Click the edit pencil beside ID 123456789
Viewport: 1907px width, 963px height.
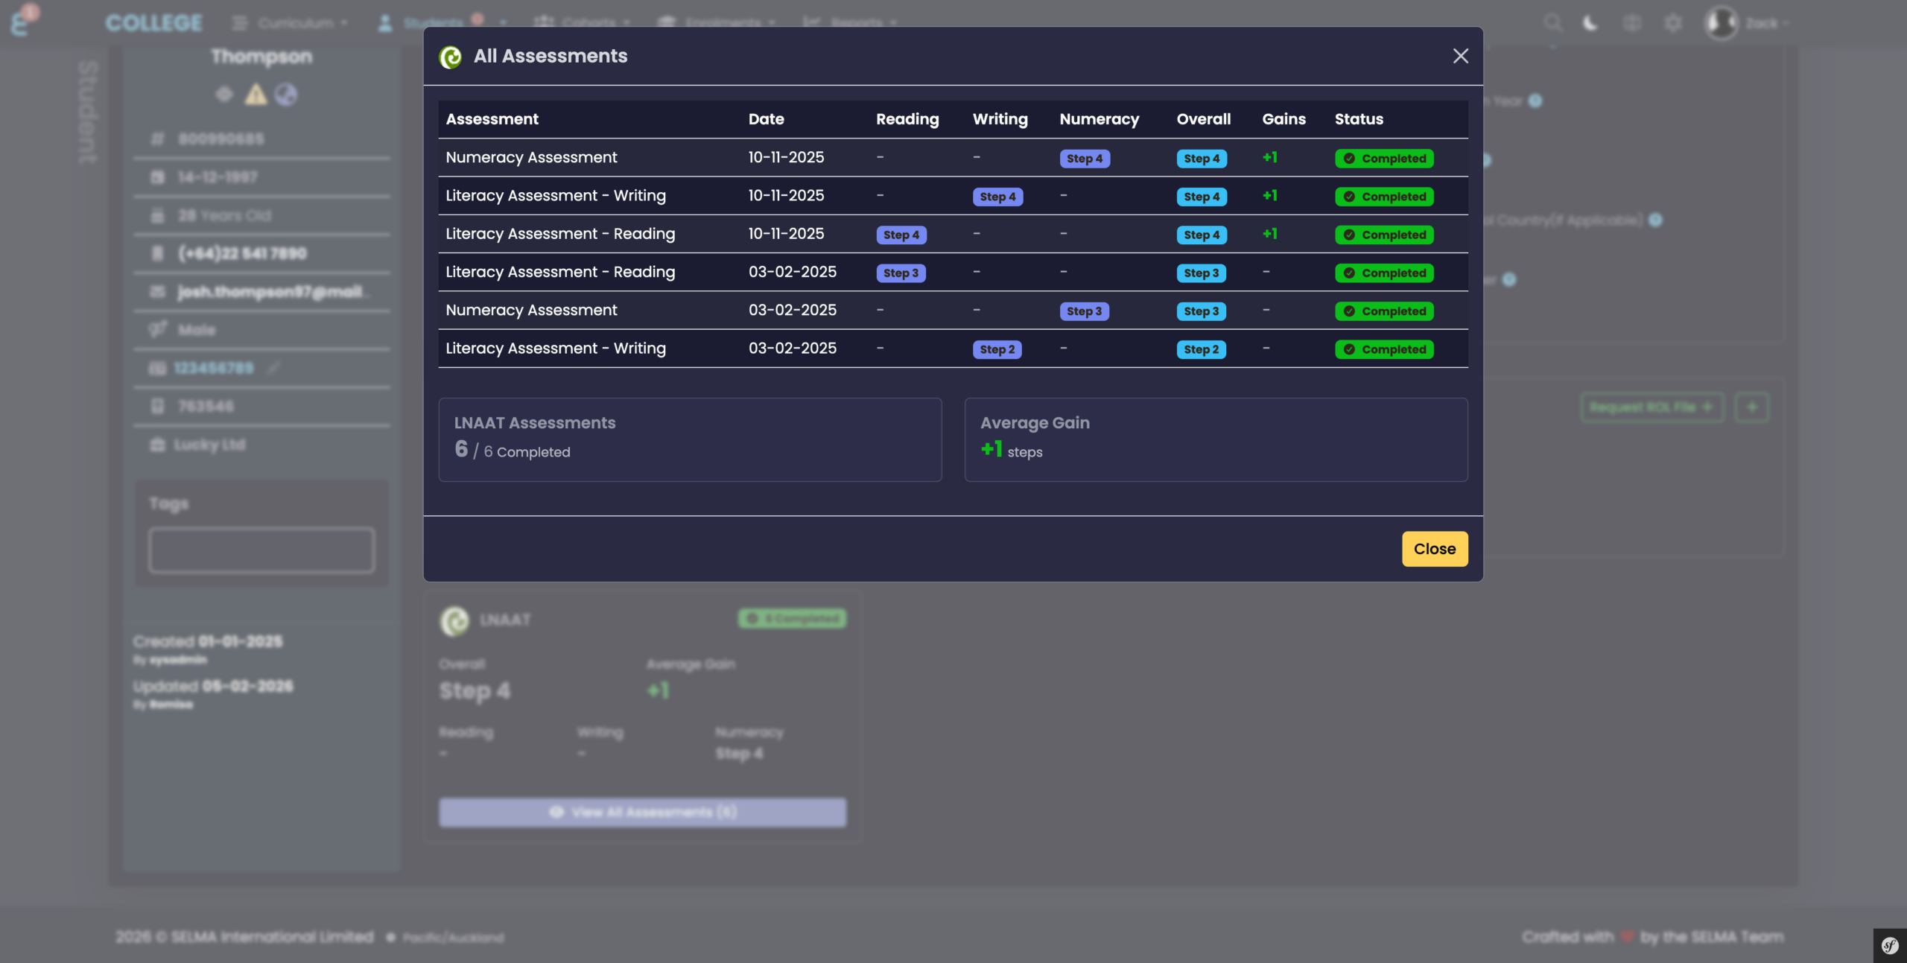coord(273,368)
